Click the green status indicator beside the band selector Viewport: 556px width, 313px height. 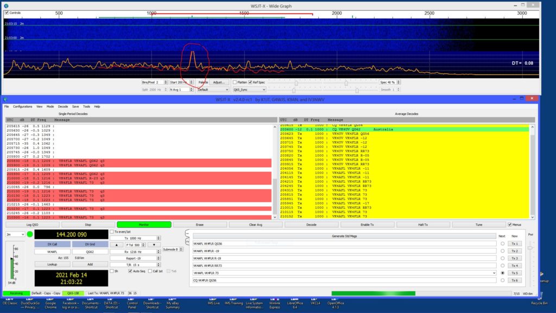coord(30,234)
